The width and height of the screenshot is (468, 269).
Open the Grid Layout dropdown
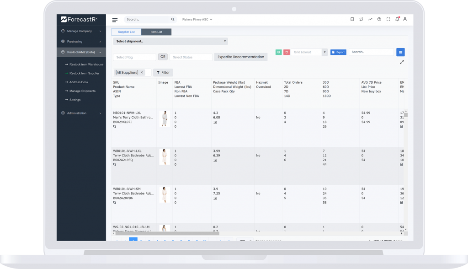point(310,52)
